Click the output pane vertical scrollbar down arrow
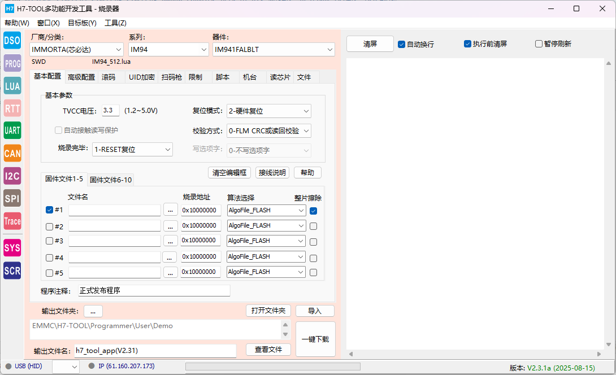 tap(609, 345)
